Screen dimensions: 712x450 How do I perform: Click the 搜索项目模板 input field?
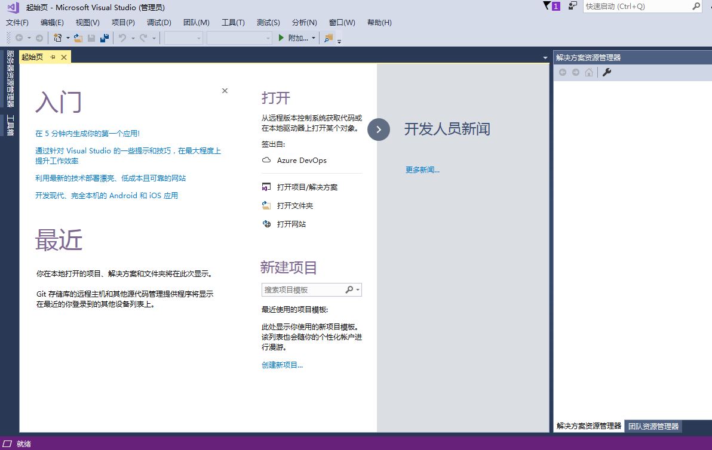click(x=302, y=289)
